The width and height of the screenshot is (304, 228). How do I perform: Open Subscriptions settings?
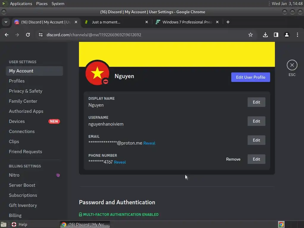point(34,195)
